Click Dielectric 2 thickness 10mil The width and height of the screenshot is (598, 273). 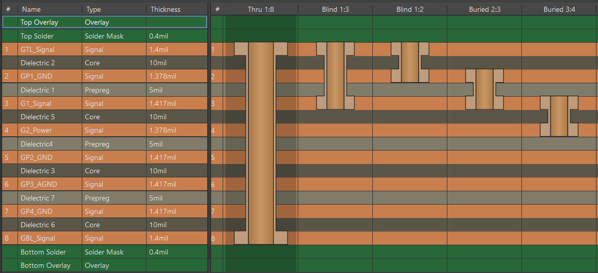coord(159,63)
